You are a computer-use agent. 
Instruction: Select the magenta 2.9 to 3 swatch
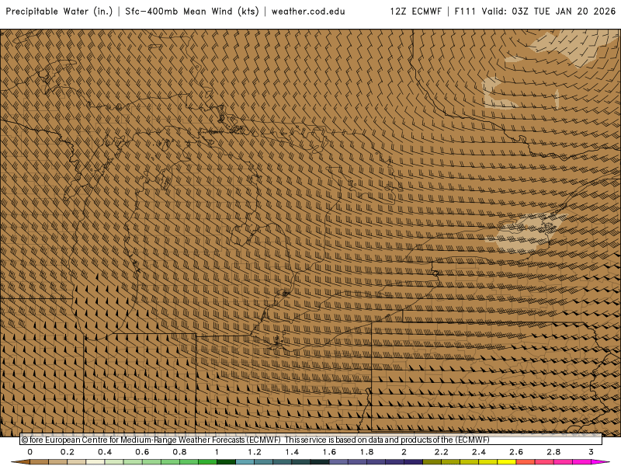point(581,462)
